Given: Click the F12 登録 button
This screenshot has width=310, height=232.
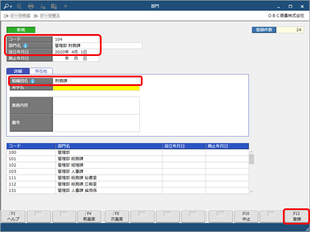Looking at the screenshot, I should pos(297,216).
